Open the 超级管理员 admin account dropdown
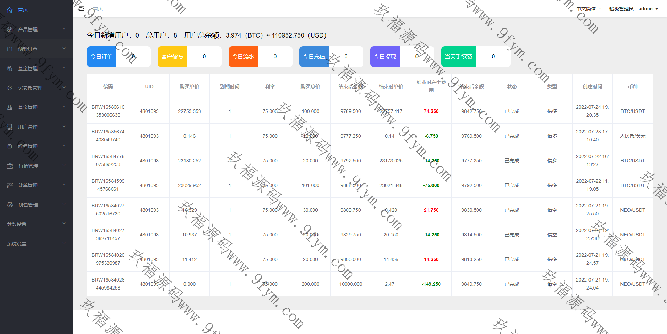The image size is (667, 334). tap(633, 9)
